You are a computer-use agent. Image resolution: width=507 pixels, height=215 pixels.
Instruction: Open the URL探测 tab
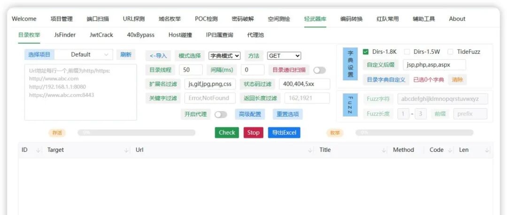pyautogui.click(x=133, y=19)
